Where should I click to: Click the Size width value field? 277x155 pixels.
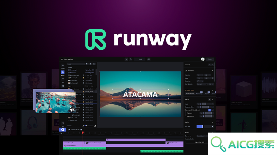tap(200, 78)
